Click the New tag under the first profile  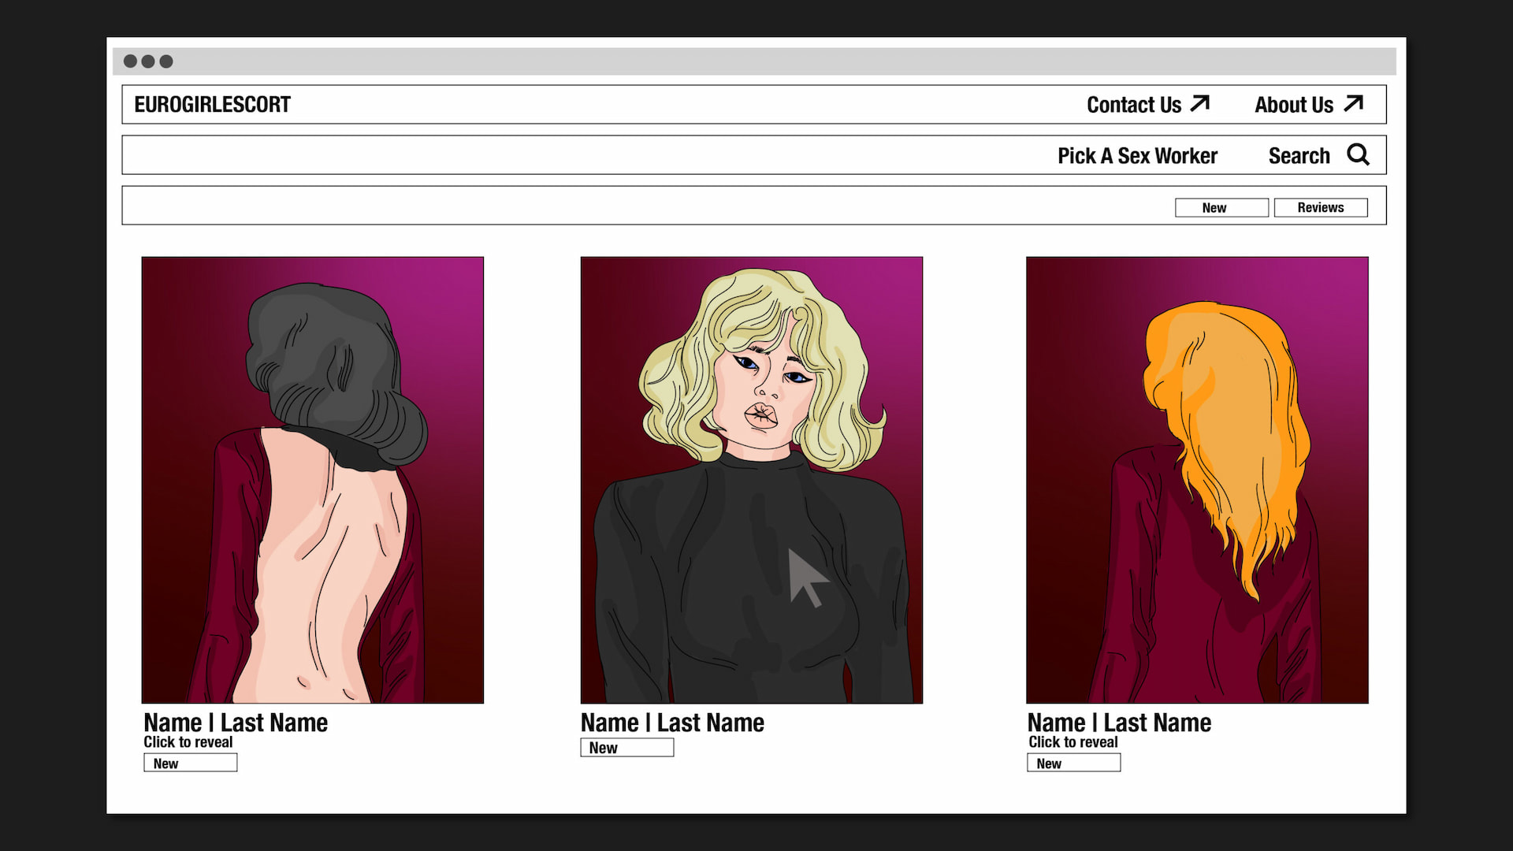point(190,763)
